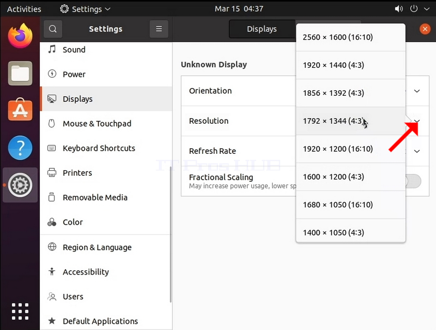The width and height of the screenshot is (436, 330).
Task: Choose 1920 × 1200 (16:10) resolution
Action: 351,149
